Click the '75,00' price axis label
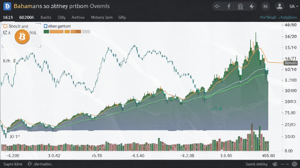This screenshot has width=300, height=168. tap(290, 113)
